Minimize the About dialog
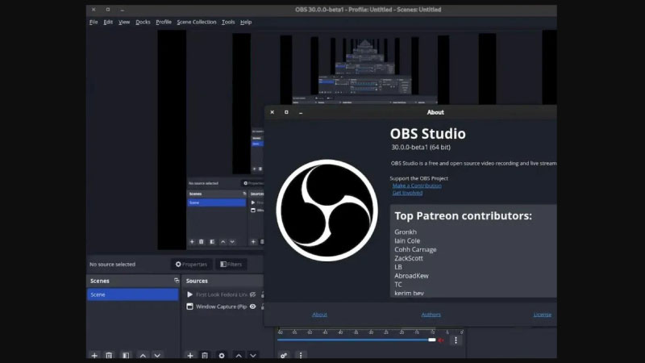Image resolution: width=645 pixels, height=363 pixels. (x=301, y=112)
